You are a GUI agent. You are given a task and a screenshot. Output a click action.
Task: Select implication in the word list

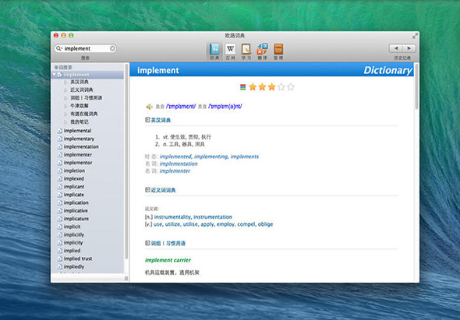[x=76, y=202]
